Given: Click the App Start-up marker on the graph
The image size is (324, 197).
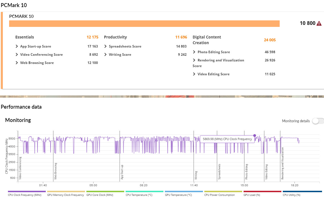Looking at the screenshot, I should (122, 172).
